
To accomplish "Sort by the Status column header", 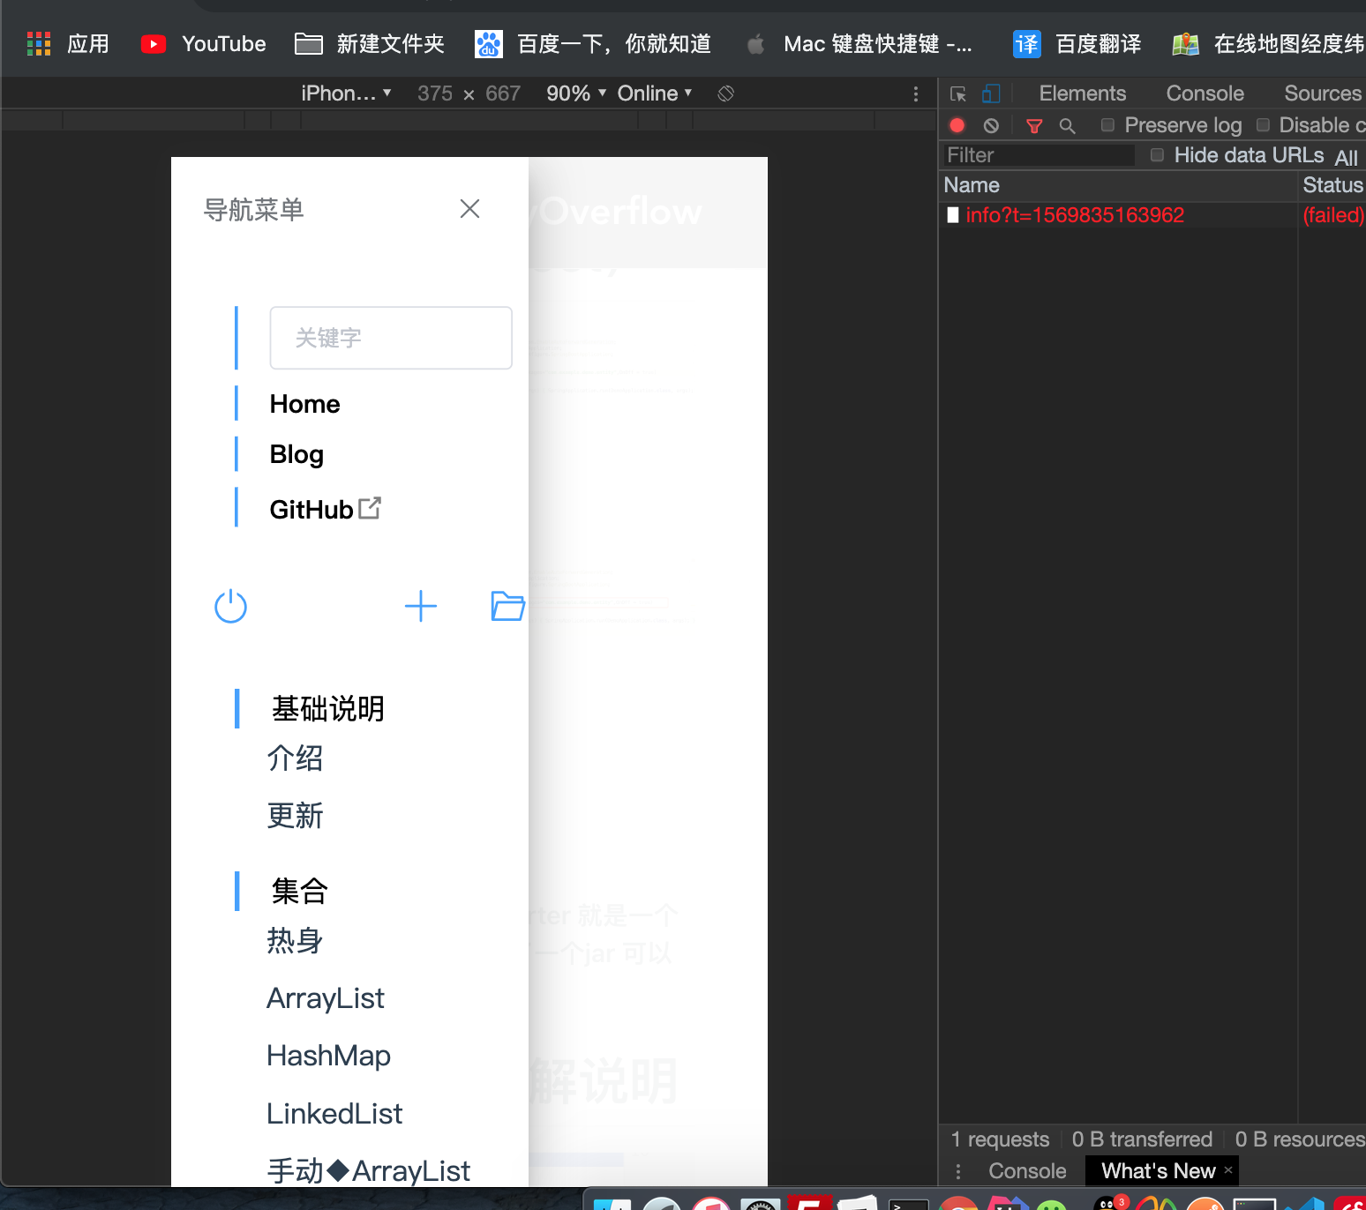I will point(1332,185).
